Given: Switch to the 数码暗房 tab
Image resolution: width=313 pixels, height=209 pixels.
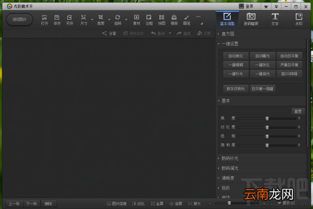Looking at the screenshot, I should [251, 19].
